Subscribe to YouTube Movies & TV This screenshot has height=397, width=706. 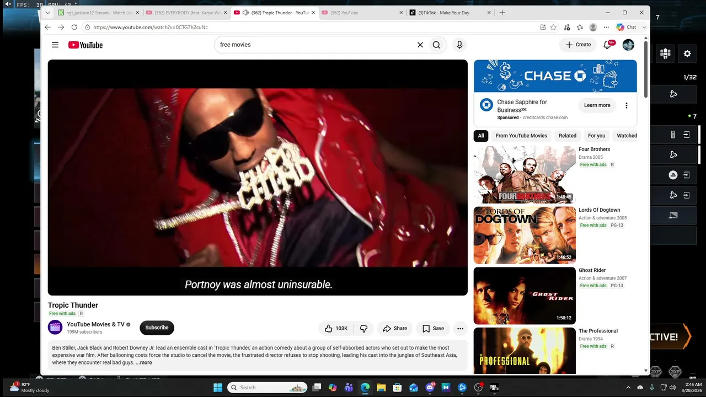pyautogui.click(x=157, y=328)
